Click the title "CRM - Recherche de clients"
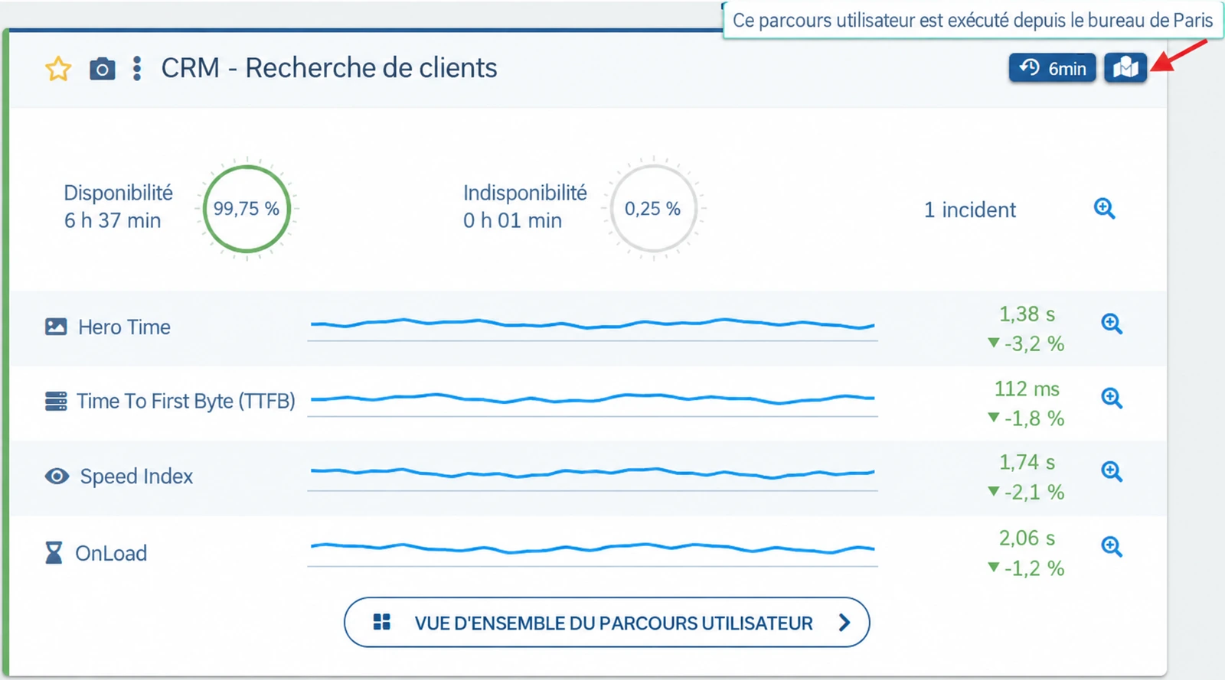 [x=329, y=68]
